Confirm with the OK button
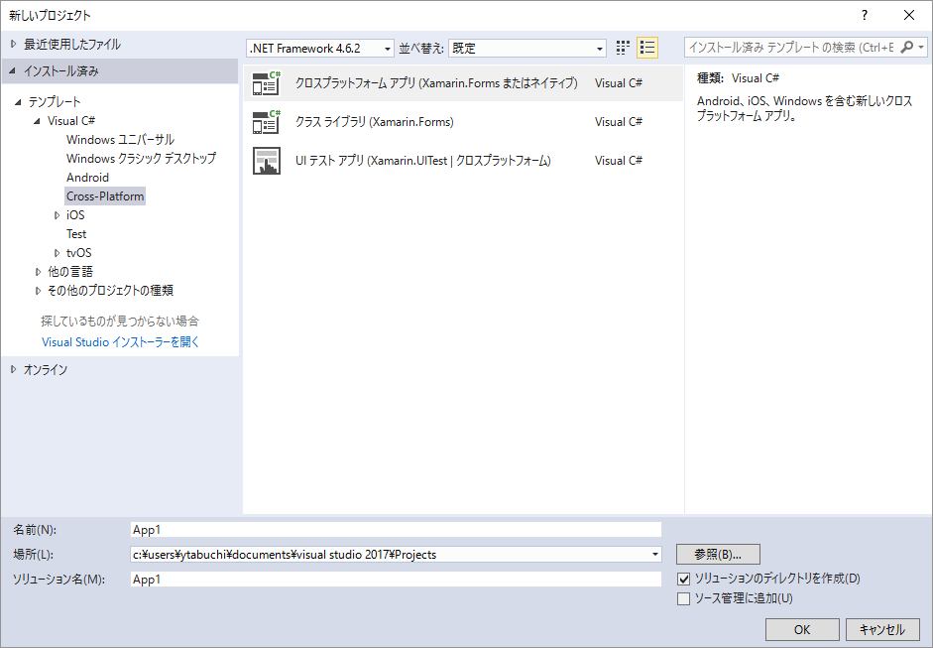The width and height of the screenshot is (933, 648). click(x=802, y=629)
